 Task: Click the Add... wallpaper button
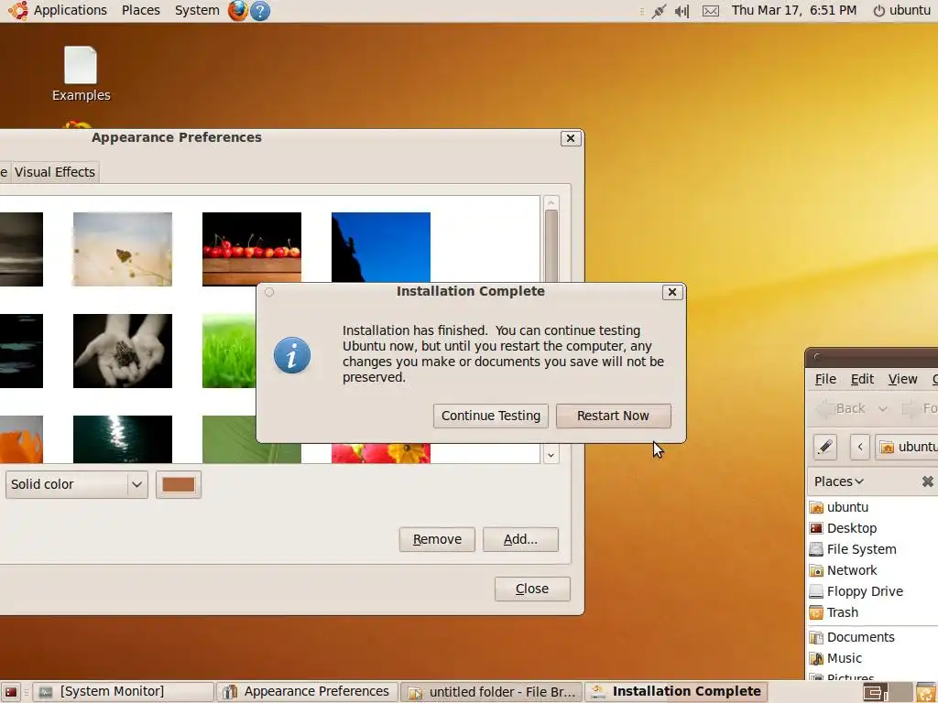click(520, 539)
